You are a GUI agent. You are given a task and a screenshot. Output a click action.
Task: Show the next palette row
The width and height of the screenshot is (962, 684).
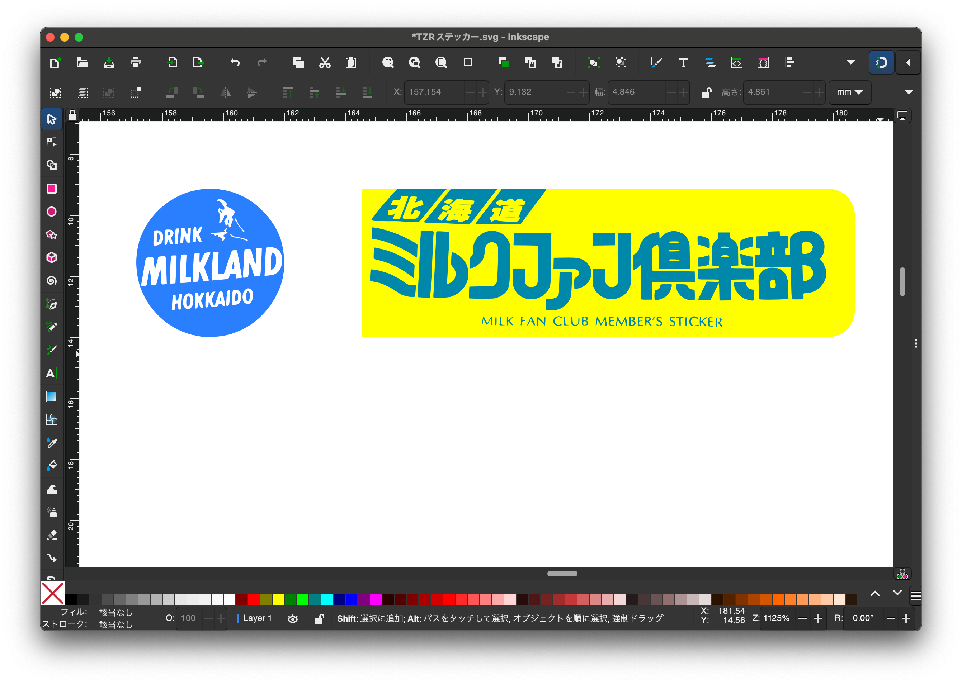click(897, 593)
